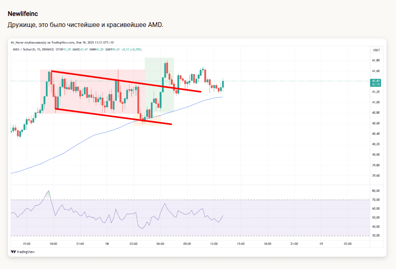Click the current price tag 41,41
The width and height of the screenshot is (396, 269).
pos(376,81)
